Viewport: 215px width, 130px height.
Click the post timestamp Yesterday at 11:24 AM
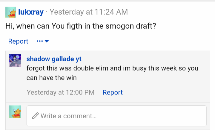click(x=89, y=12)
